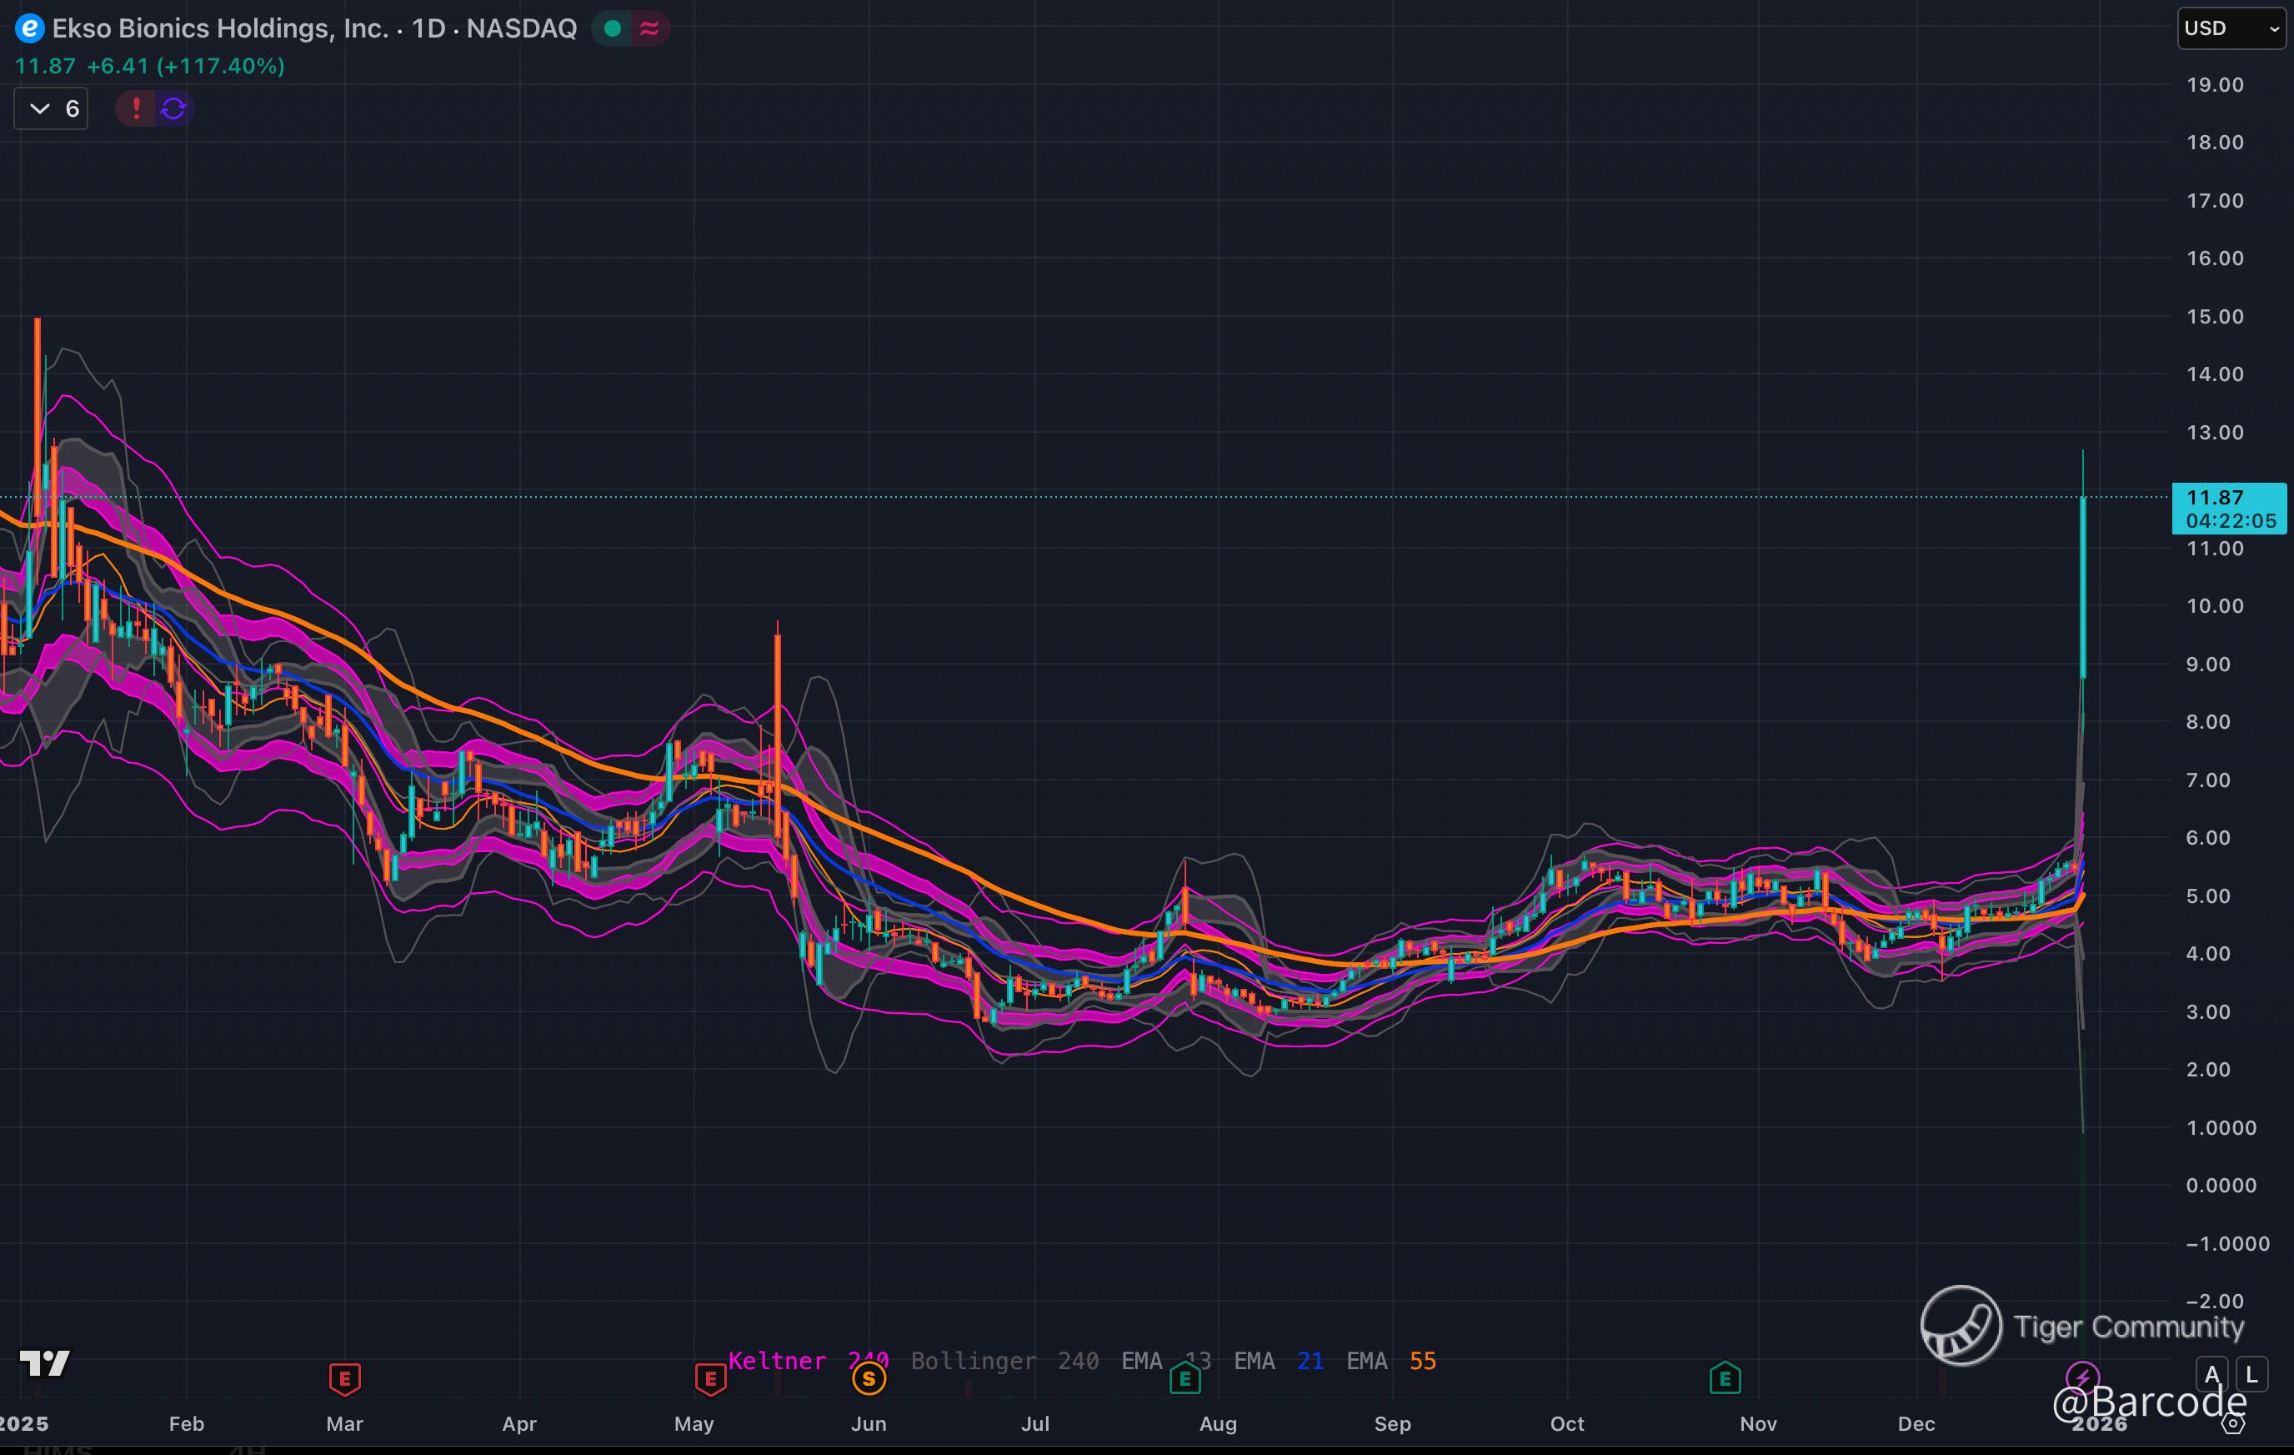Click the green market open status dot

click(613, 28)
